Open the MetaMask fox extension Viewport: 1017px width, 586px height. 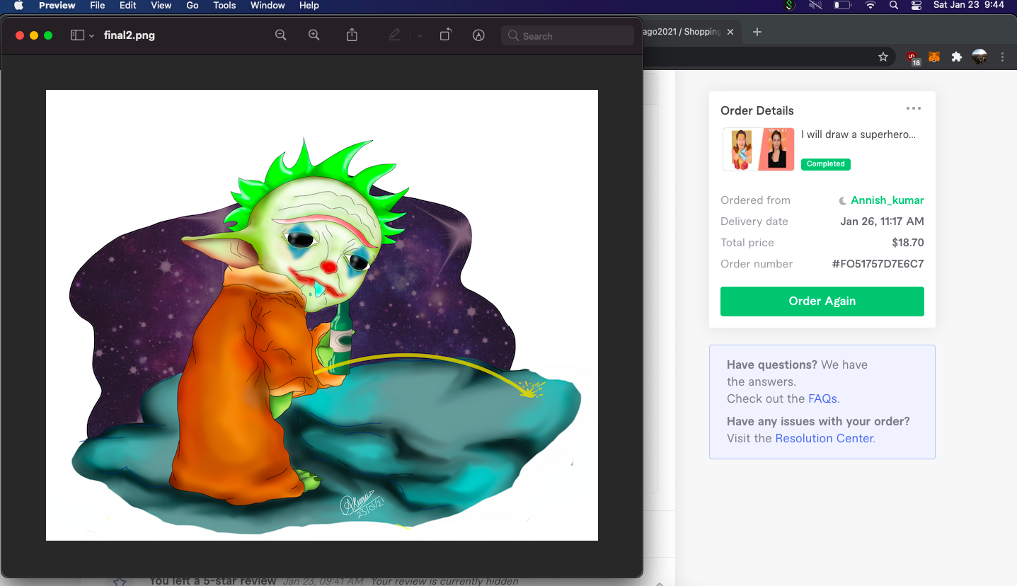tap(934, 57)
